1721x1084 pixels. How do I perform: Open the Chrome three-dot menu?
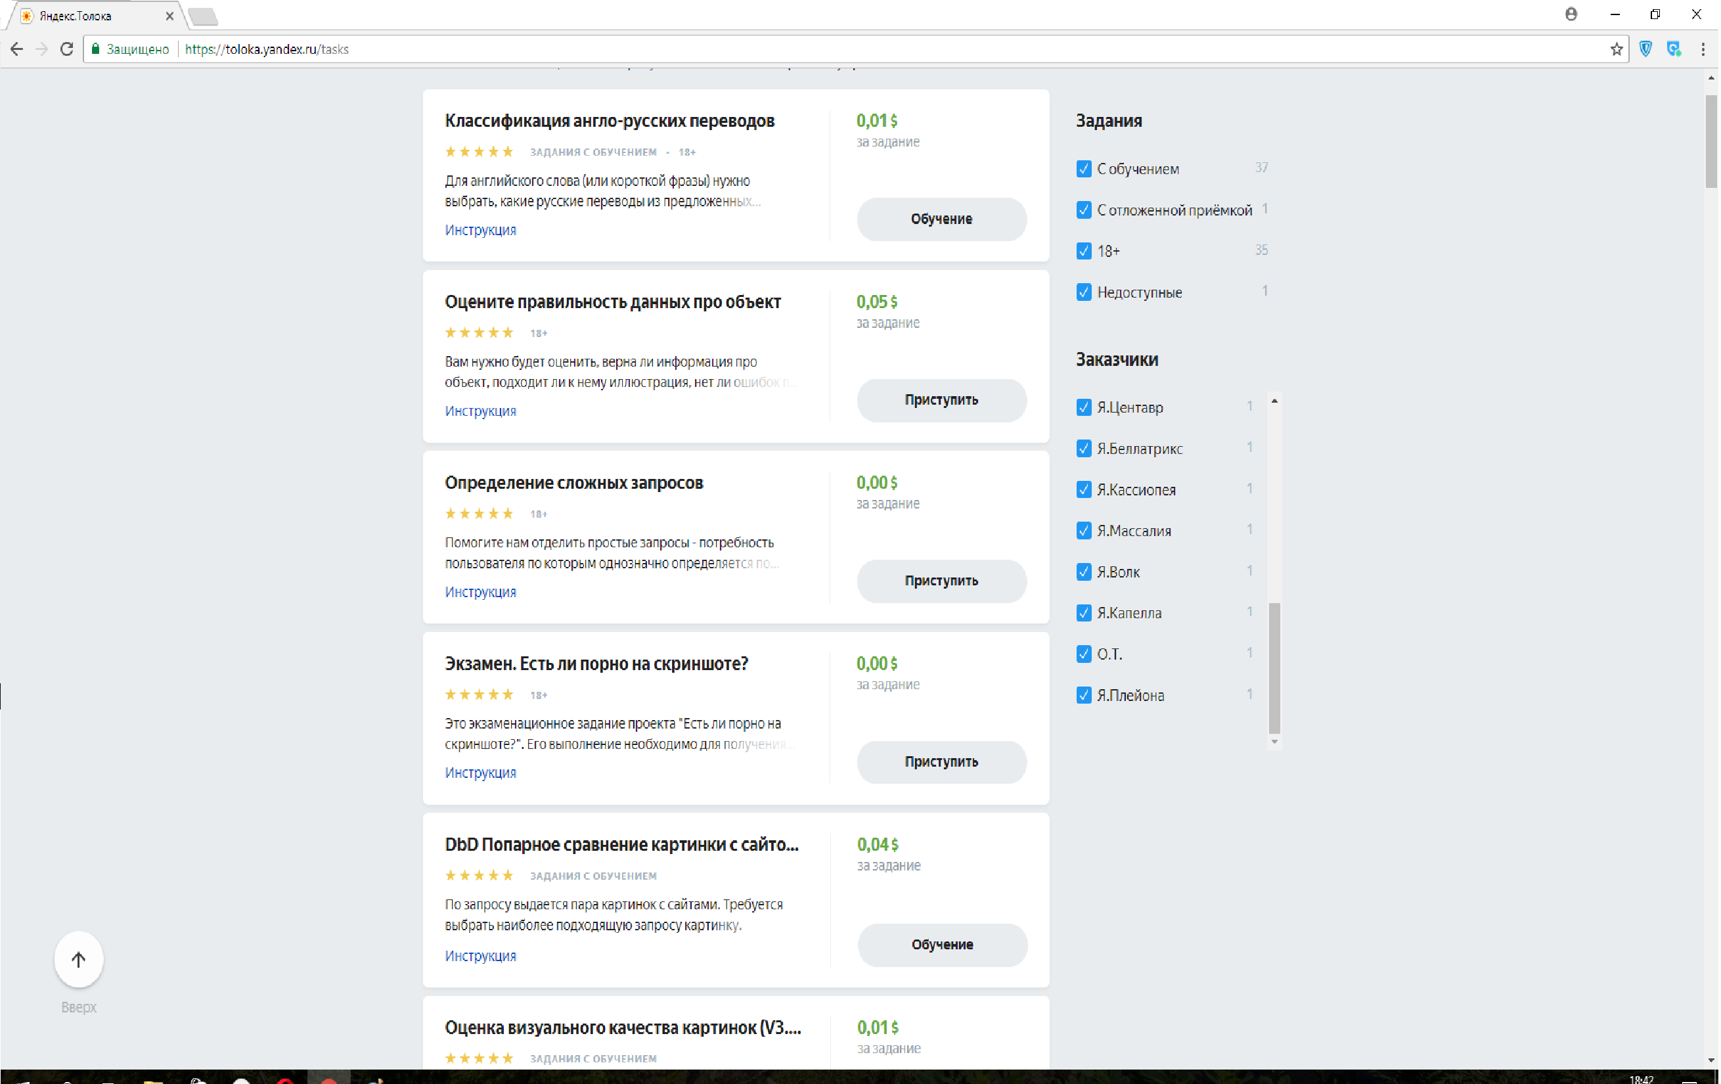tap(1703, 49)
